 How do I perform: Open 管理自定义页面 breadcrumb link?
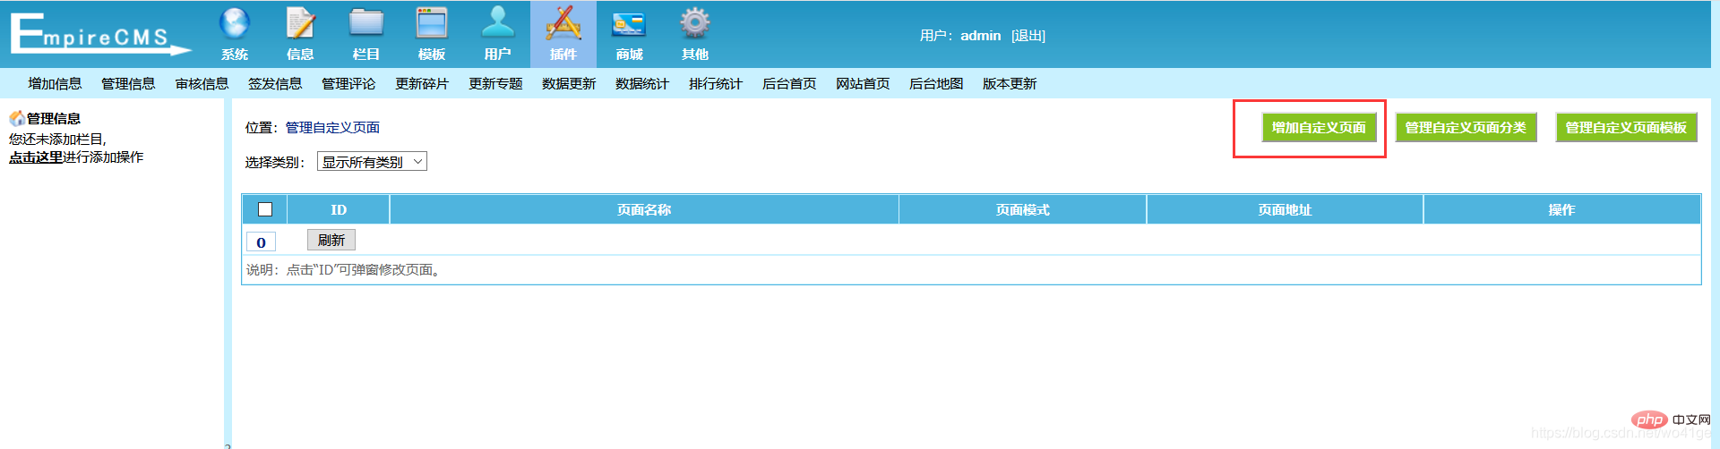pyautogui.click(x=332, y=128)
